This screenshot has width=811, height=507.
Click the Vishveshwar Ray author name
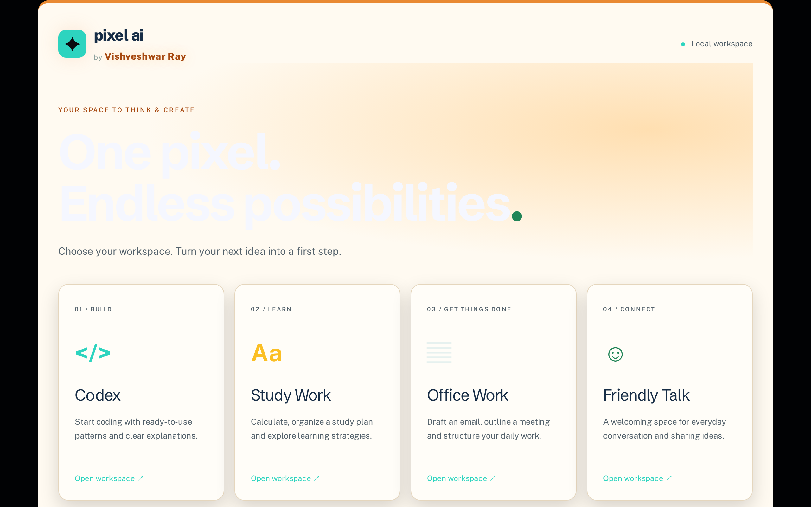coord(145,56)
